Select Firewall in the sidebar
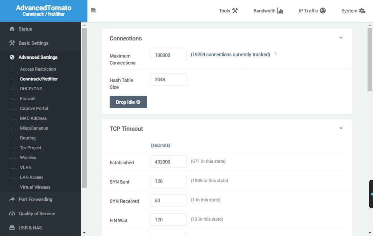 28,99
